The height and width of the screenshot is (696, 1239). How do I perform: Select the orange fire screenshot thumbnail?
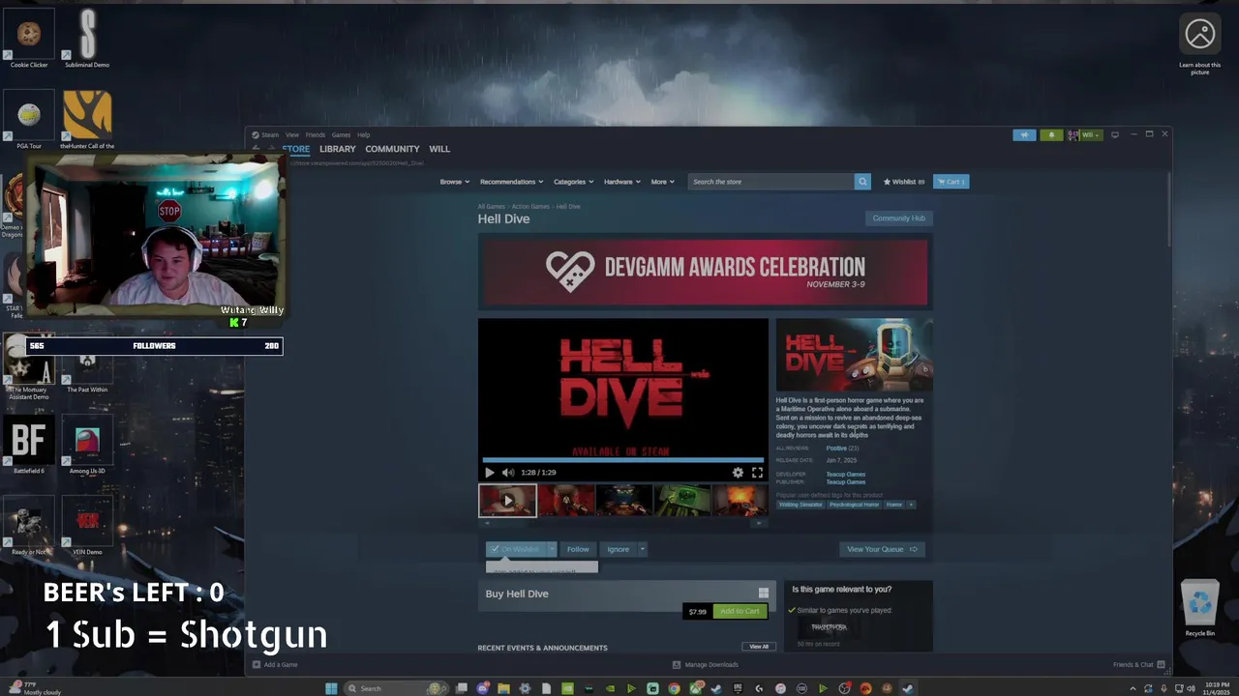(x=740, y=501)
